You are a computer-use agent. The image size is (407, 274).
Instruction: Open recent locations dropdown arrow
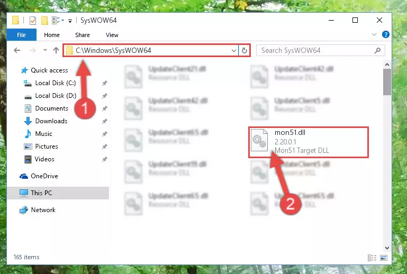(x=45, y=50)
